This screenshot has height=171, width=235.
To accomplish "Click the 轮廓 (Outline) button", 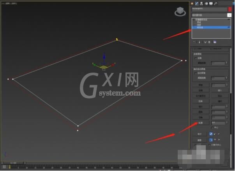I will [x=201, y=123].
